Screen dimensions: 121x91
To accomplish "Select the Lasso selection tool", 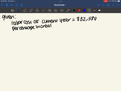I will [43, 10].
